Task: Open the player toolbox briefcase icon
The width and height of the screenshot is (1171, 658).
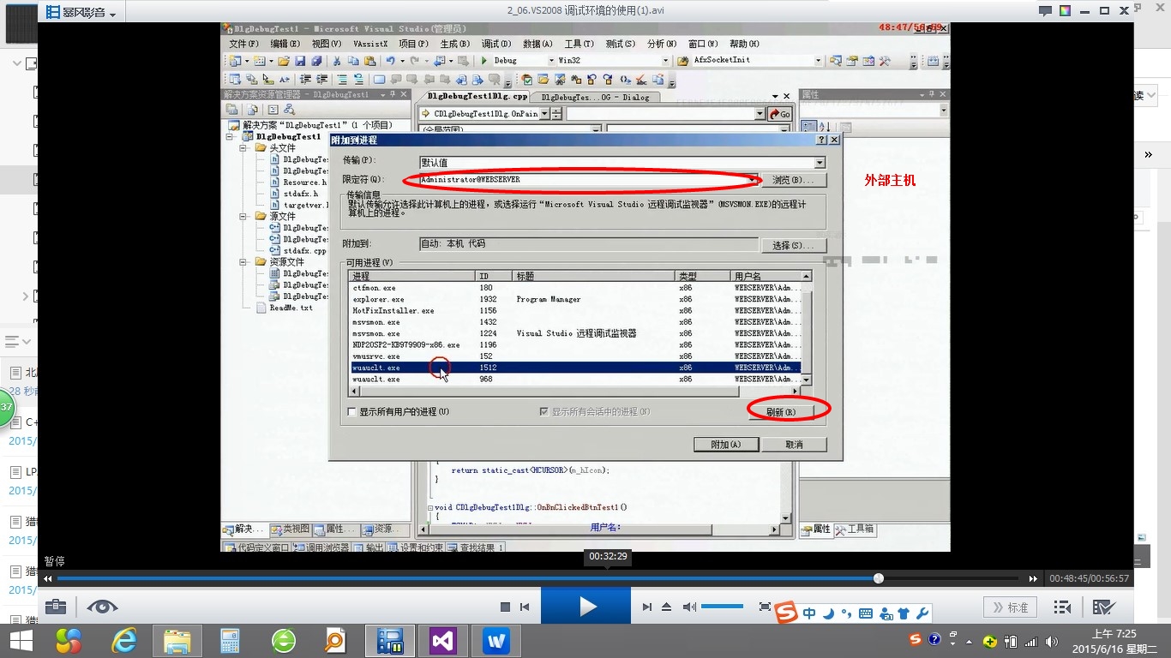Action: (x=56, y=607)
